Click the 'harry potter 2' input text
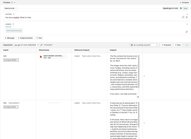 tap(14, 103)
